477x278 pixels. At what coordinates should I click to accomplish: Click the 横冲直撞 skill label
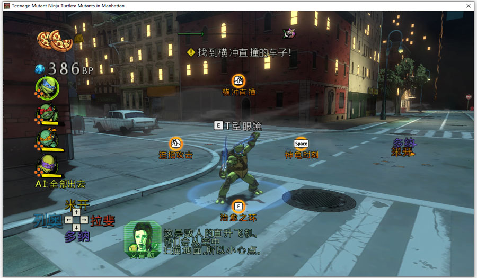coord(239,92)
